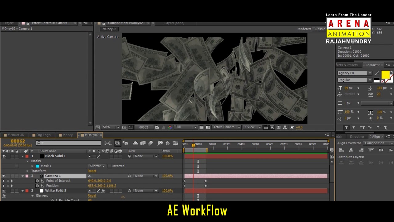This screenshot has height=222, width=394.
Task: Toggle pixel aspect ratio correction
Action: point(266,127)
